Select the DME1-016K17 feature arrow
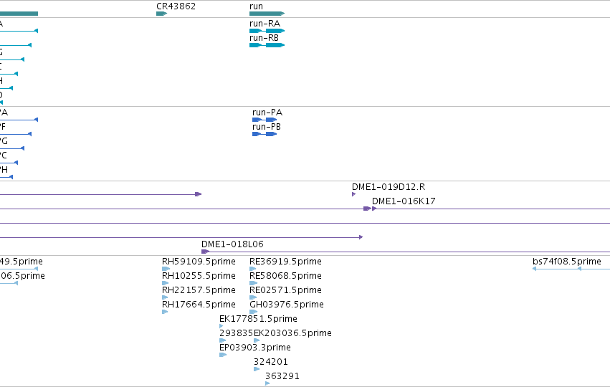Image resolution: width=610 pixels, height=387 pixels. point(374,209)
